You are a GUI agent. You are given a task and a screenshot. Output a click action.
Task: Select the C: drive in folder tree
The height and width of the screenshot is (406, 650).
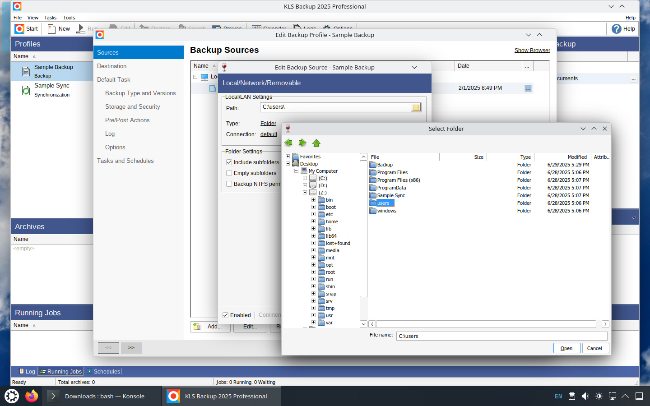pos(322,178)
